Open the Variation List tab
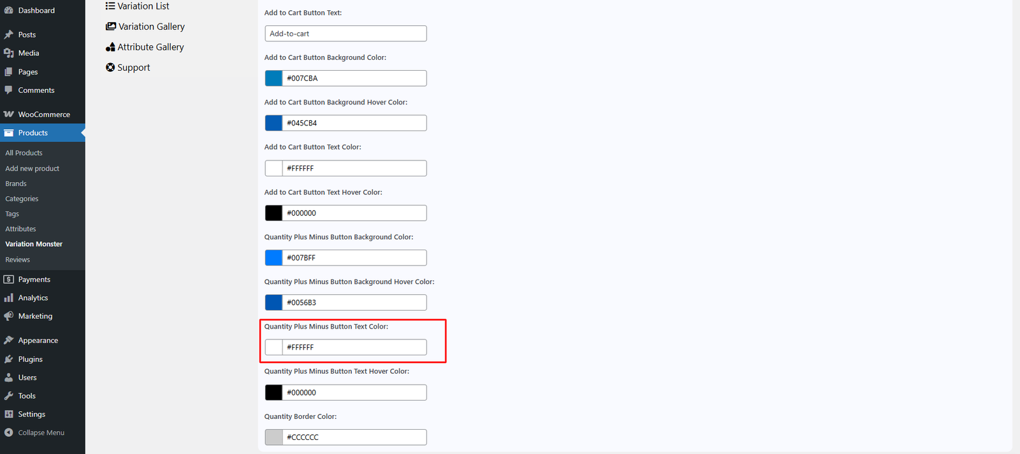The image size is (1020, 454). [138, 6]
